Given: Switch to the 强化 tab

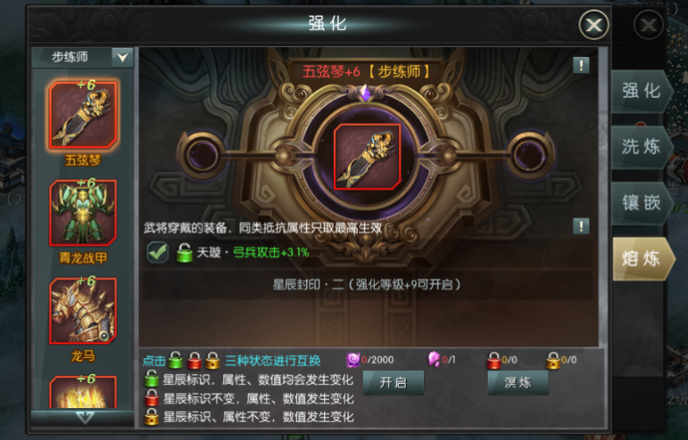Looking at the screenshot, I should tap(642, 92).
